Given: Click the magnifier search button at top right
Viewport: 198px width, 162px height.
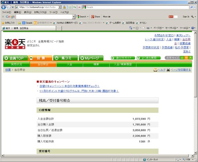Looking at the screenshot, I should tap(191, 7).
